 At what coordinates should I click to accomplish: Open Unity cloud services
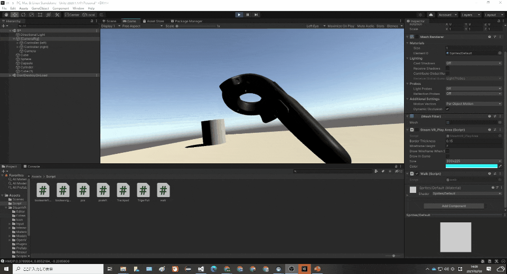point(431,15)
